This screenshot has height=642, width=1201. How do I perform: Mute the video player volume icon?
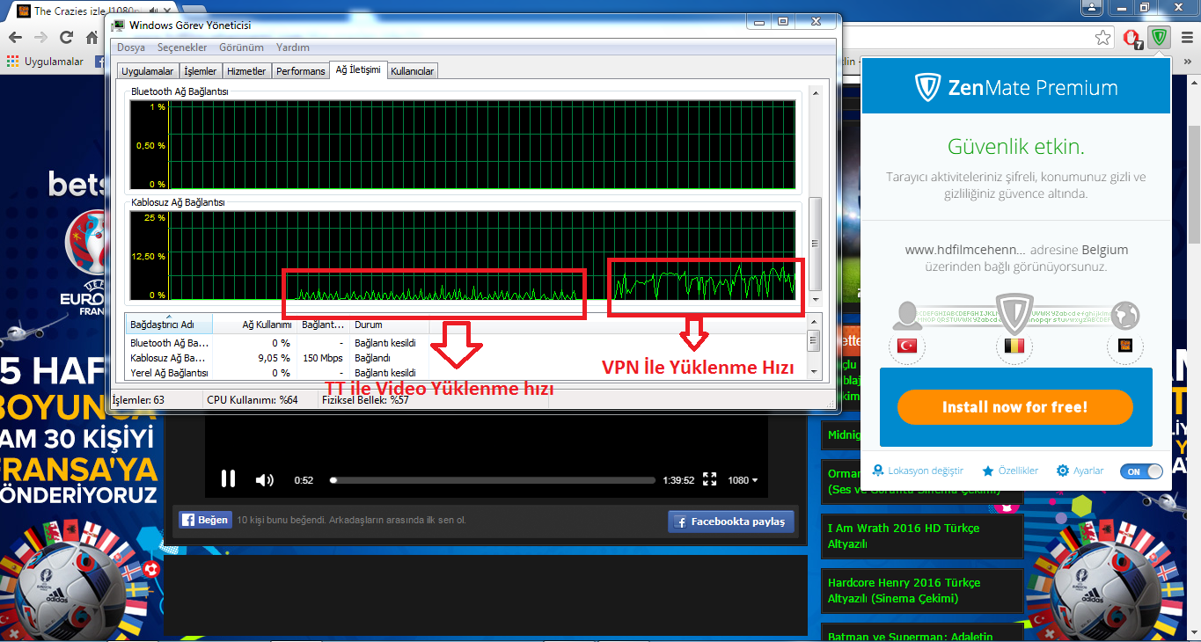click(264, 479)
